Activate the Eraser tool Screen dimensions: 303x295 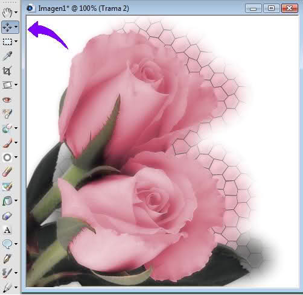(7, 172)
